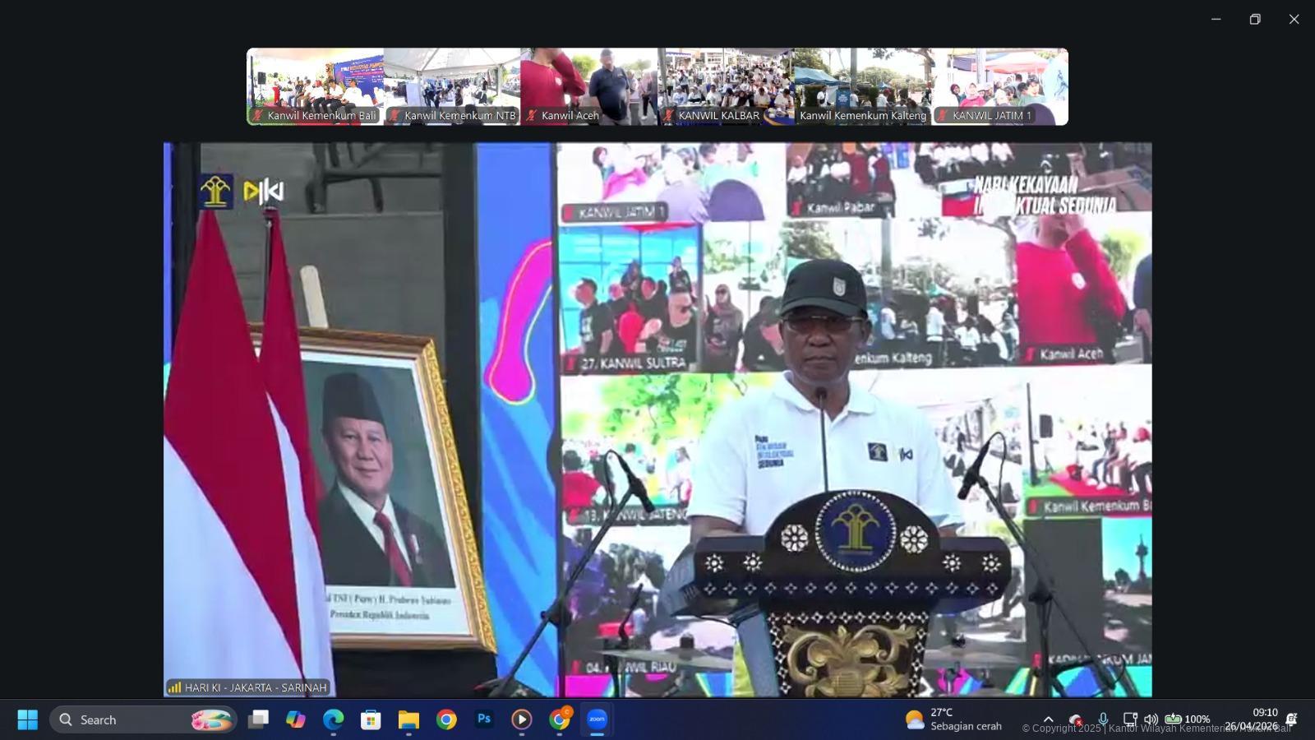Open Microsoft Edge browser
Image resolution: width=1315 pixels, height=740 pixels.
[333, 719]
